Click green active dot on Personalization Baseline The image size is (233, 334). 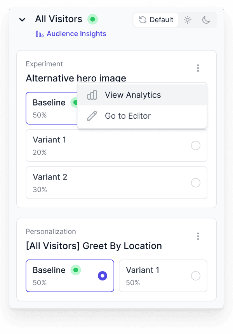76,270
